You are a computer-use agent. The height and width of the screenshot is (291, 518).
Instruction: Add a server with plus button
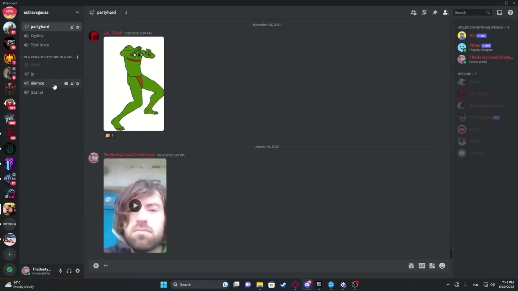(x=10, y=255)
